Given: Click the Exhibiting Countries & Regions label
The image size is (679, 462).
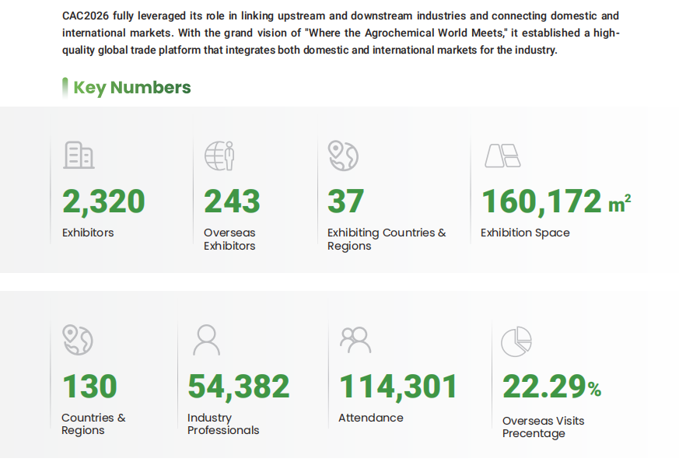Looking at the screenshot, I should (x=387, y=239).
